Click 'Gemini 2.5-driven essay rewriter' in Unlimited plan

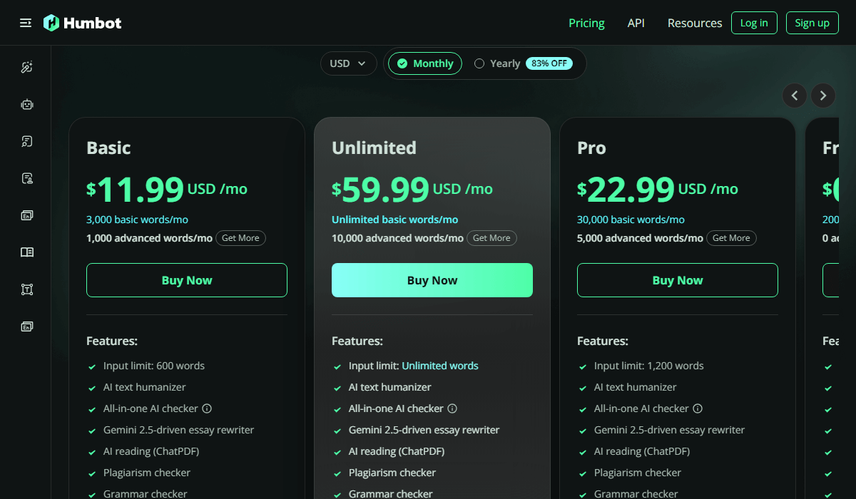424,430
